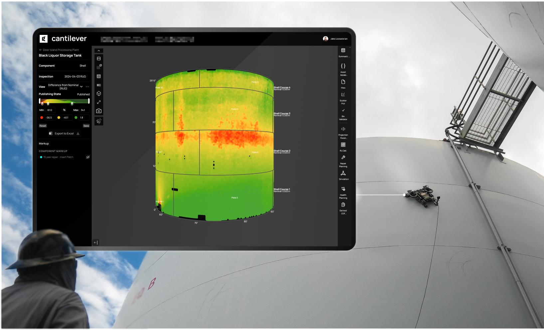Click the green color swatch dot

[x=76, y=118]
